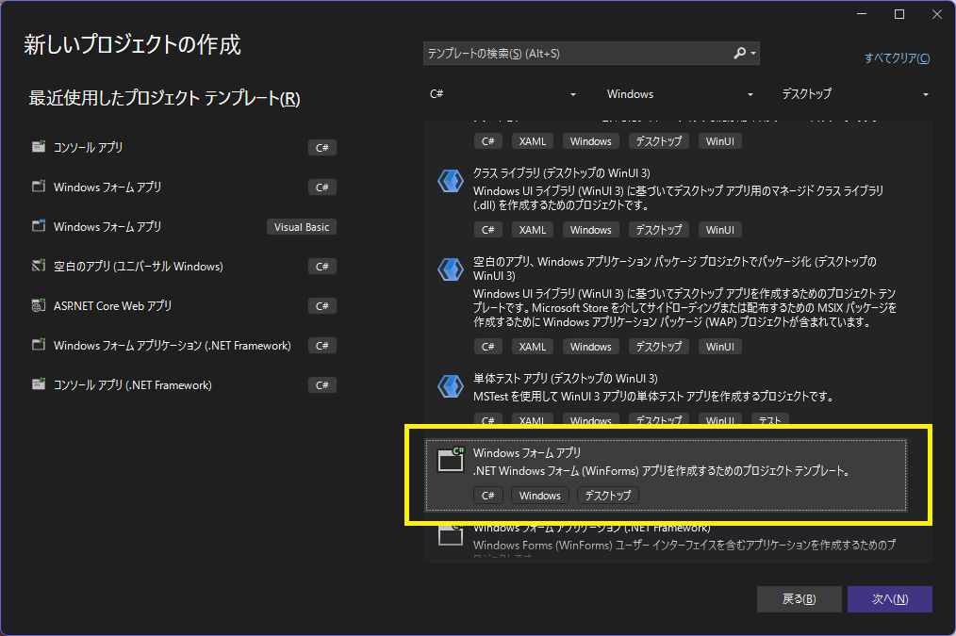Click the 戻る button
The image size is (956, 636).
pos(799,599)
